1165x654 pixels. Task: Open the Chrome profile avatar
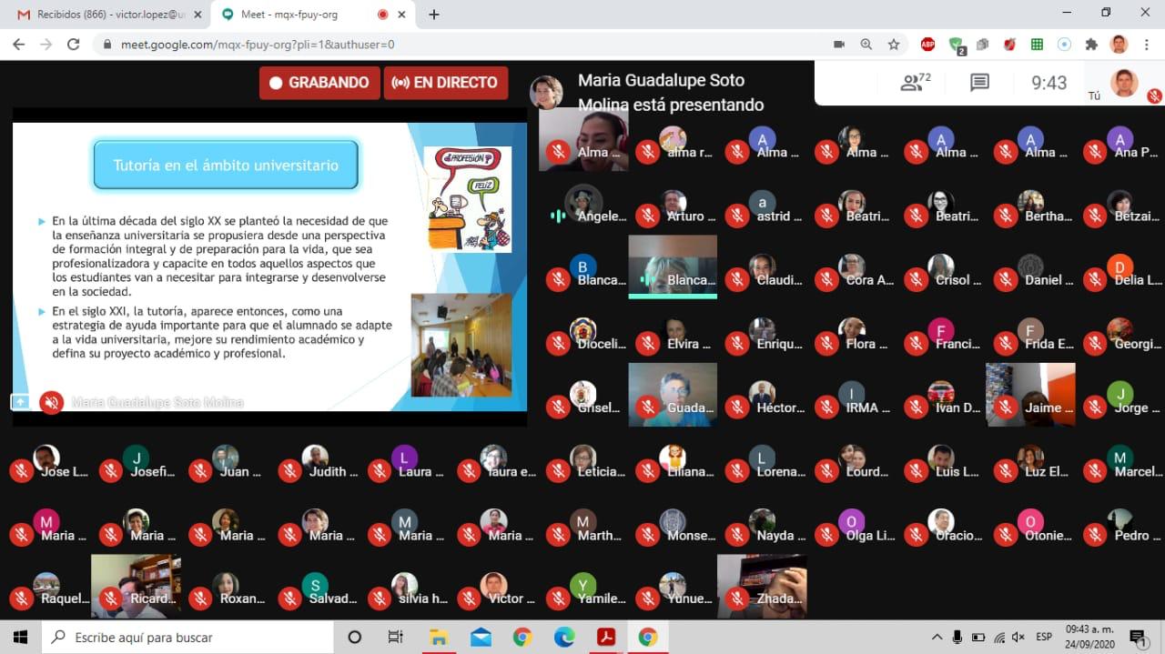pyautogui.click(x=1119, y=44)
